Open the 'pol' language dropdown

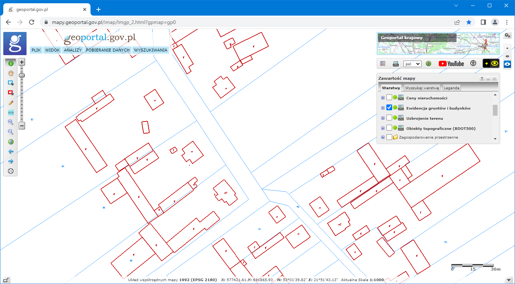pyautogui.click(x=412, y=64)
